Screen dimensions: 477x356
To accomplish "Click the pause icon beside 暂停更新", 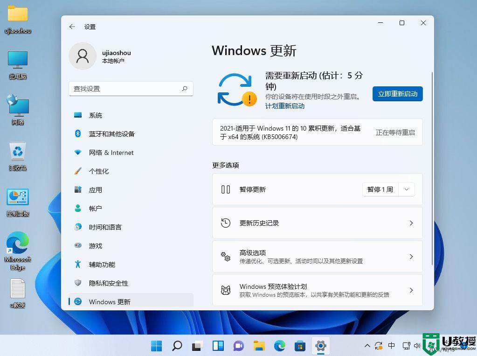I will click(x=225, y=189).
